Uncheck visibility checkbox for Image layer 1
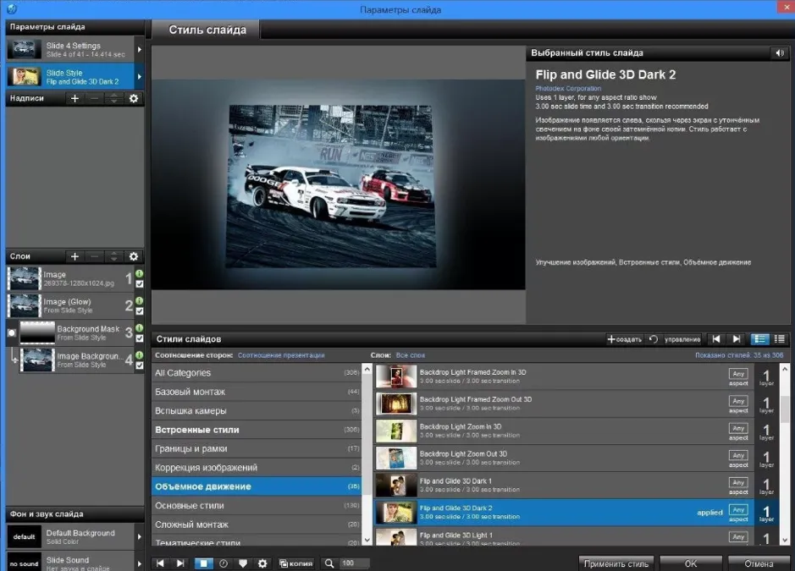This screenshot has width=795, height=571. [x=140, y=284]
